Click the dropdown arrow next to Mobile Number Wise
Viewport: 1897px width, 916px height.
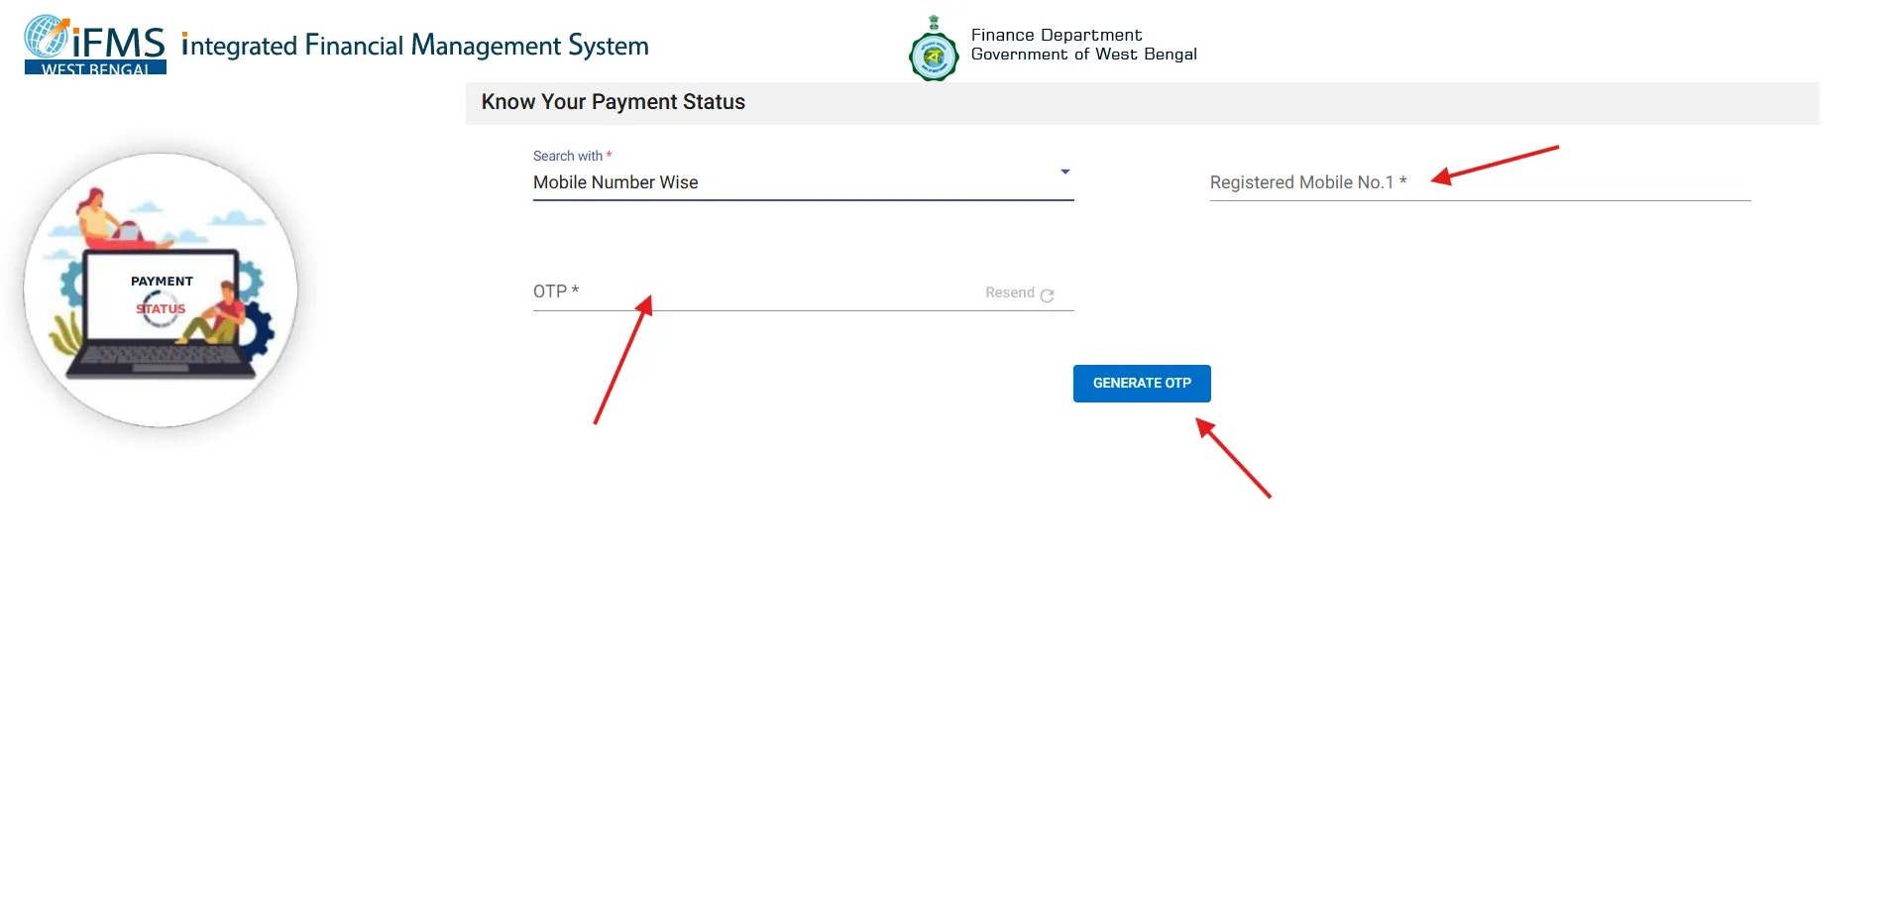(x=1064, y=172)
